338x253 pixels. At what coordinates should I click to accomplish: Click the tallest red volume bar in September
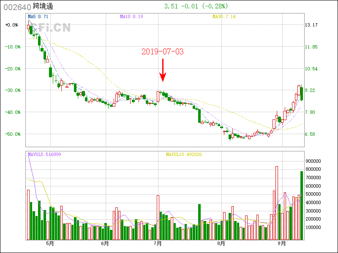click(277, 202)
